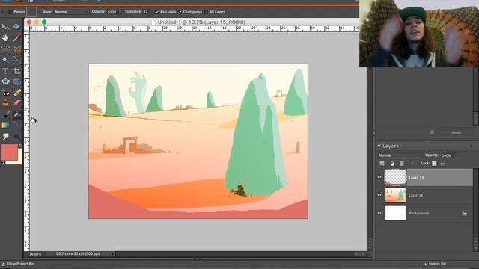Select the Paint Bucket tool
This screenshot has height=269, width=479.
point(16,114)
